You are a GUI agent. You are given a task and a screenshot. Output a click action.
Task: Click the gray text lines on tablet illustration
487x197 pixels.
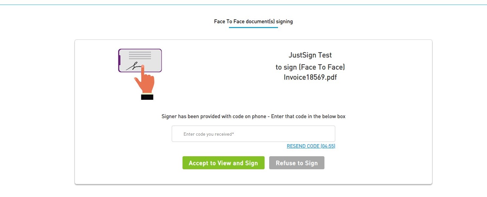(x=140, y=55)
